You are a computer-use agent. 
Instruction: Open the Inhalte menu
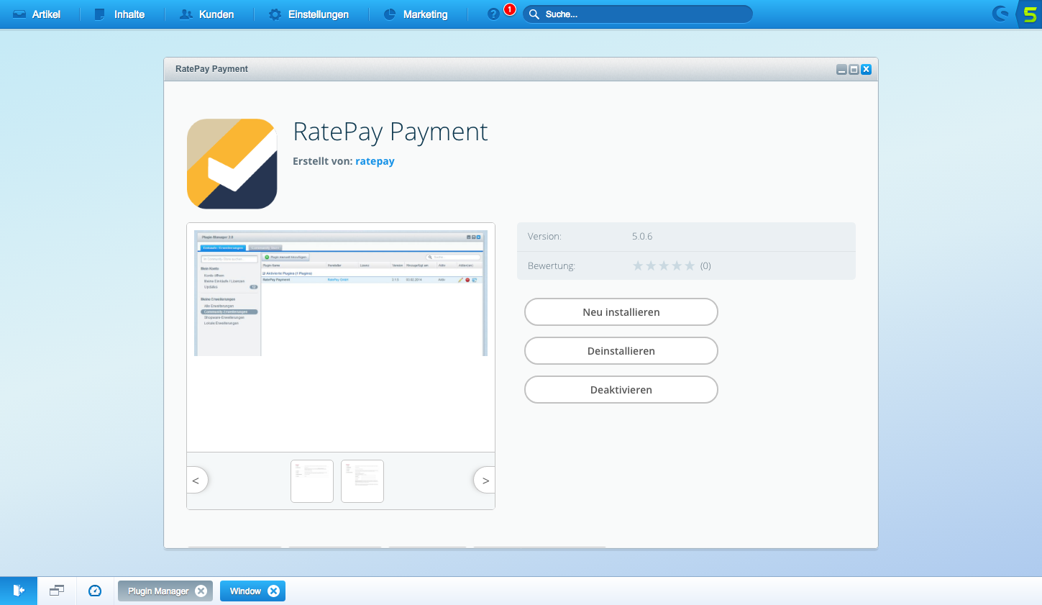click(119, 14)
